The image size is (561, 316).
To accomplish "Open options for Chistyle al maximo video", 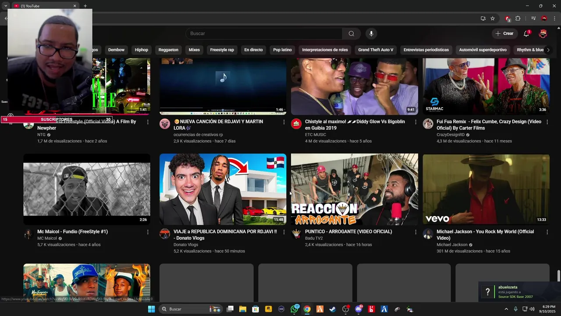I will pos(415,122).
